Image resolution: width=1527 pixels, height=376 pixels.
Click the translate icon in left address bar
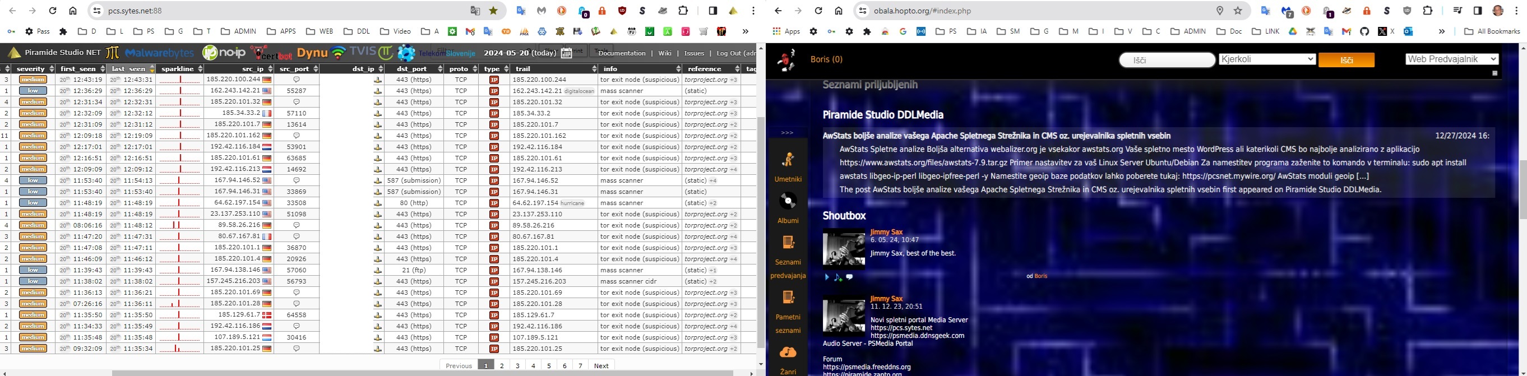475,11
